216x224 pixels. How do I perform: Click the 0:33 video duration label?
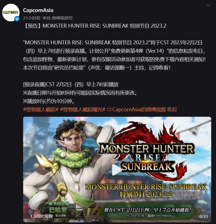click(x=203, y=216)
